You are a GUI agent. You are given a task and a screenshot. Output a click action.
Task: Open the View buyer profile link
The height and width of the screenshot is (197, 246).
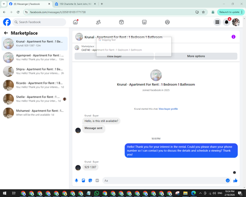pyautogui.click(x=168, y=109)
